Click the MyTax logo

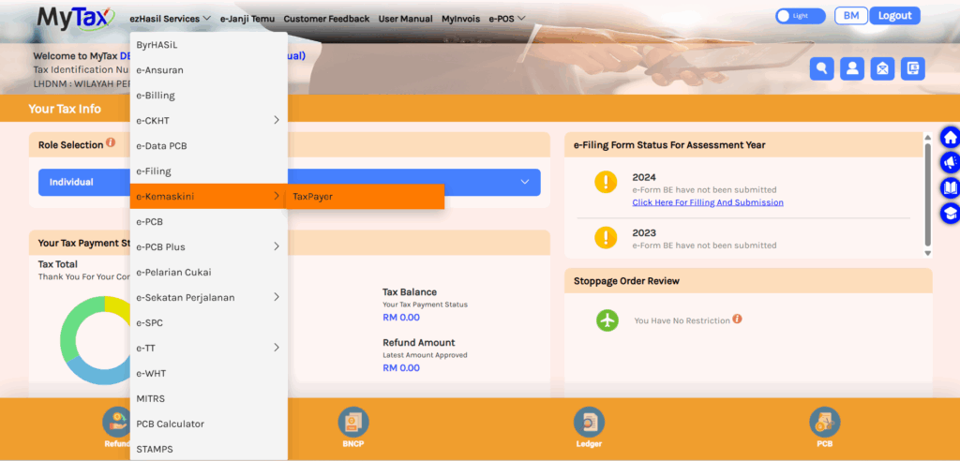(x=76, y=18)
